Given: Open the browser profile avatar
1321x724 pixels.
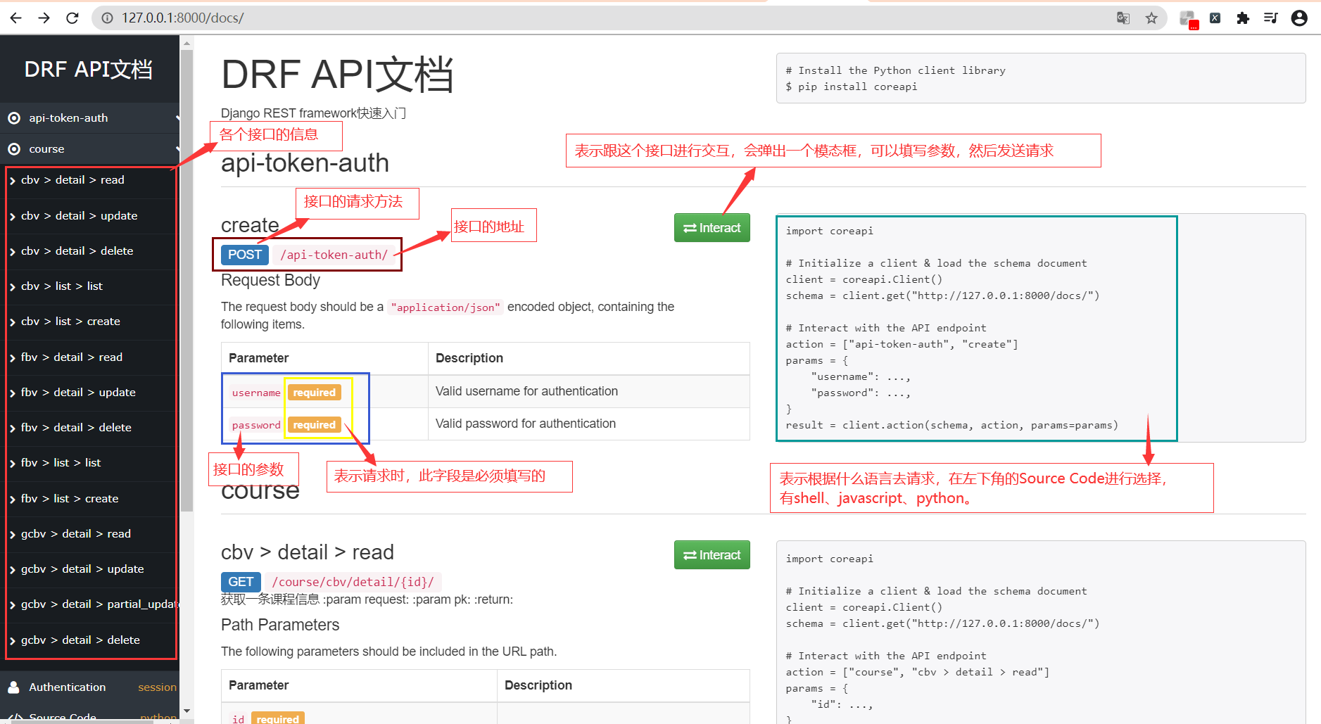Looking at the screenshot, I should (x=1299, y=18).
